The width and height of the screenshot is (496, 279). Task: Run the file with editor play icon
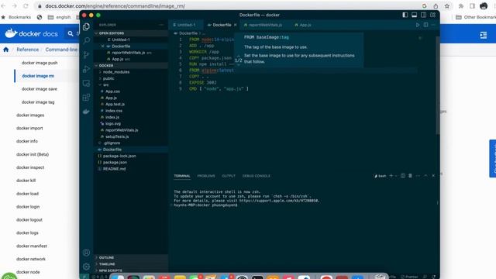(x=418, y=25)
